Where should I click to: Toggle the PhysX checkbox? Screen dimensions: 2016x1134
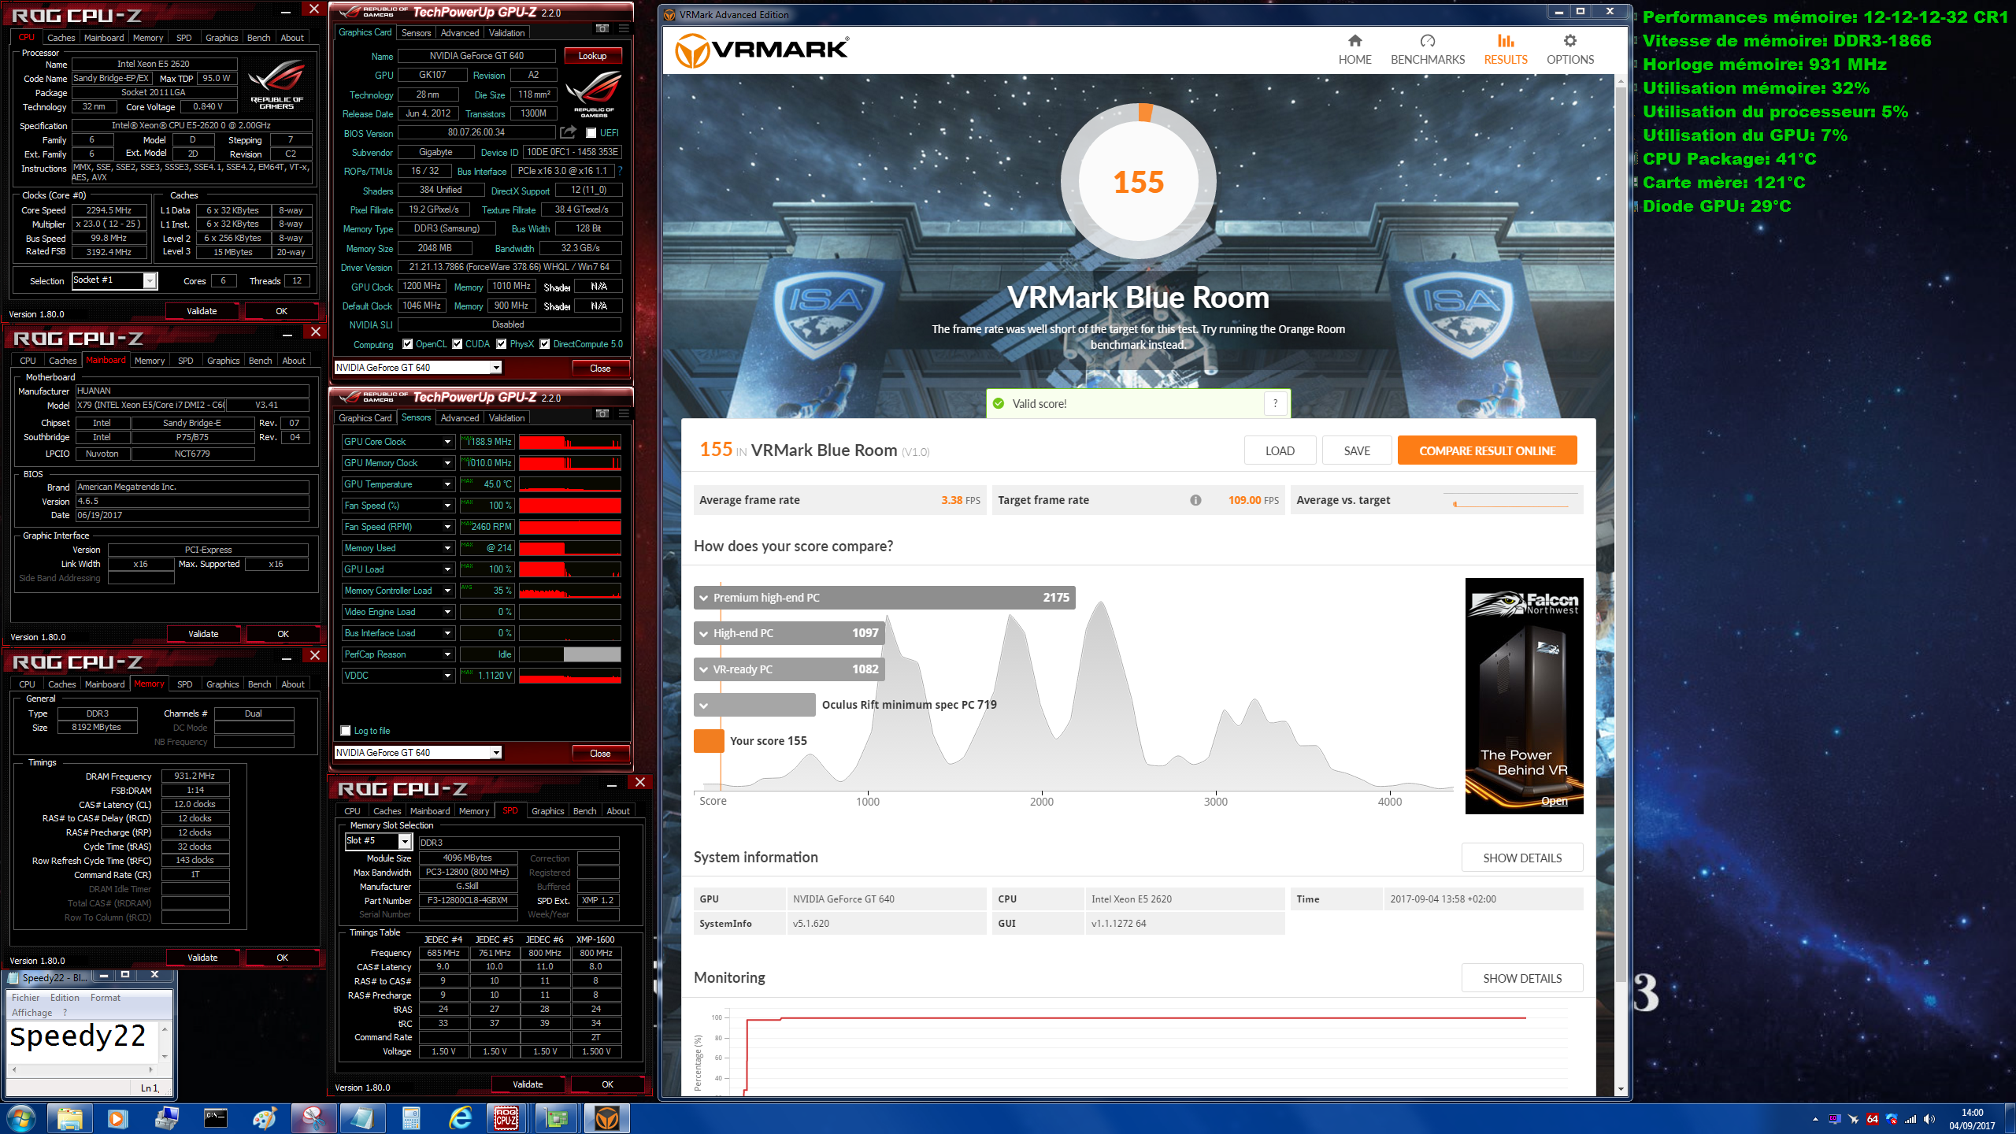501,343
